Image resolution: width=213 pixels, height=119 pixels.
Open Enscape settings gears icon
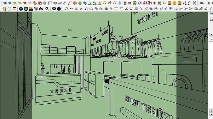[x=47, y=9]
